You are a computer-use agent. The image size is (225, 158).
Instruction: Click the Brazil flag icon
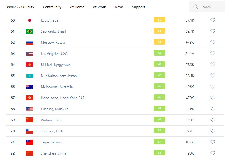click(x=29, y=31)
